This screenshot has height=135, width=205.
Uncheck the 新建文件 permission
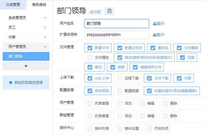[x=90, y=48]
